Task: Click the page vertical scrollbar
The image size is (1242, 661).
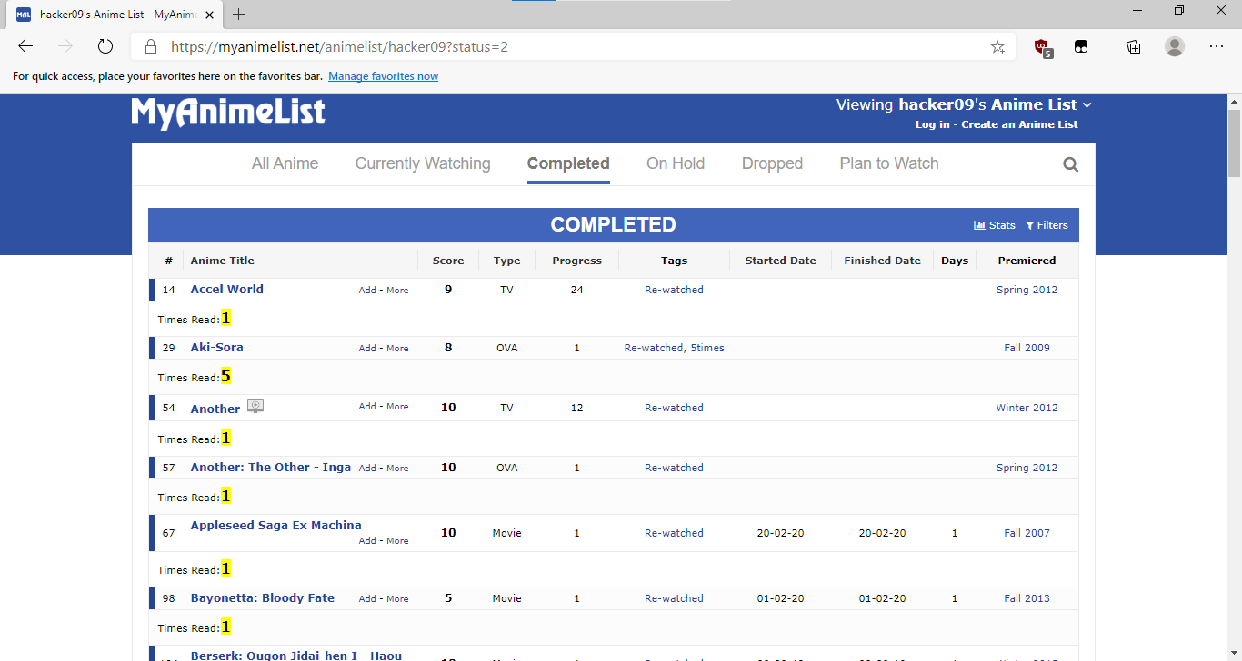Action: [1234, 145]
